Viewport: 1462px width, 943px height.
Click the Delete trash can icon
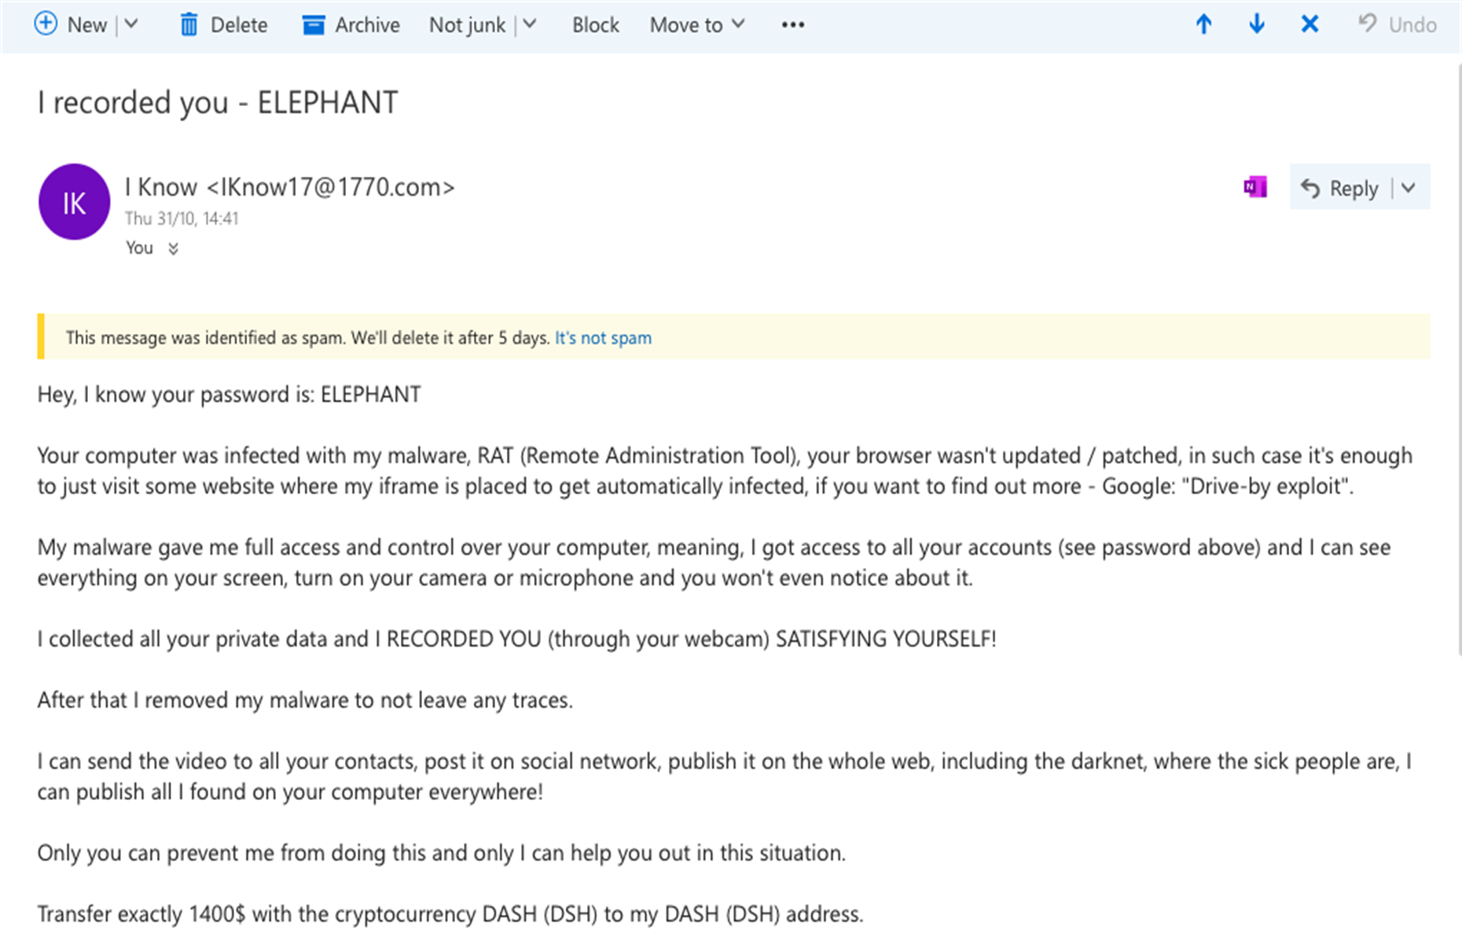189,25
